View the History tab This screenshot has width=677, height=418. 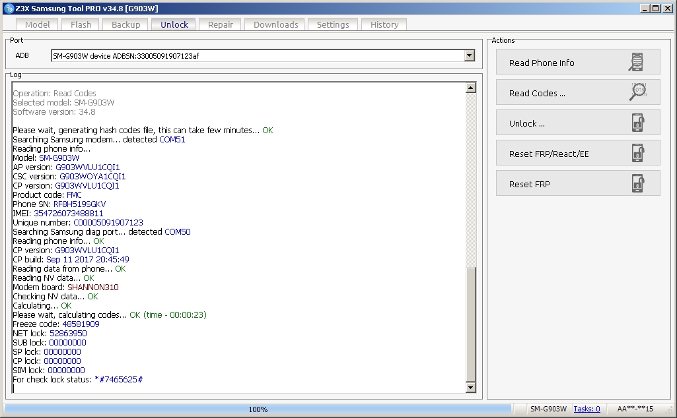click(384, 24)
